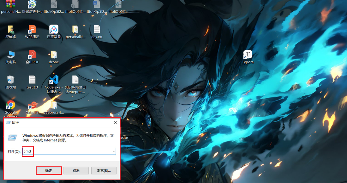
Task: Select the 罗佳鸿 user folder icon
Action: [11, 29]
